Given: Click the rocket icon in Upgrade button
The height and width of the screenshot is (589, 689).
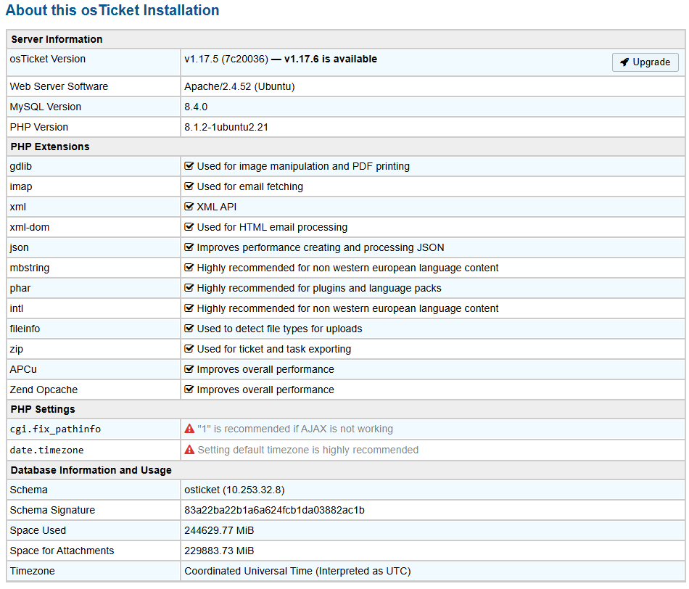Looking at the screenshot, I should click(x=624, y=62).
